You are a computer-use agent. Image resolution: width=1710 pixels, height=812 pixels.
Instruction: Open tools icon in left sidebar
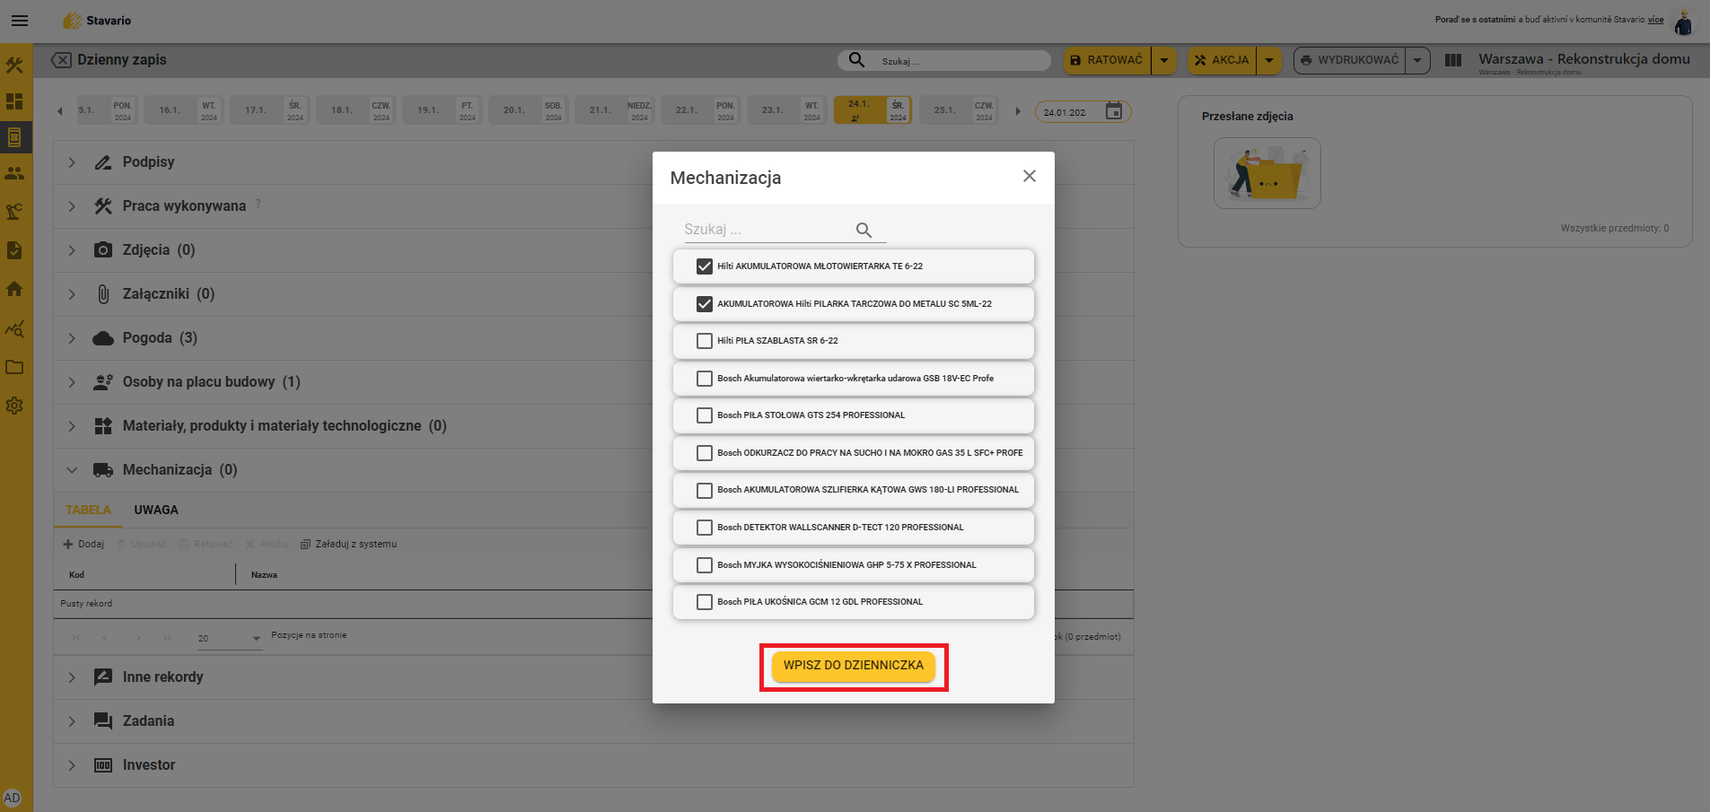click(x=14, y=65)
